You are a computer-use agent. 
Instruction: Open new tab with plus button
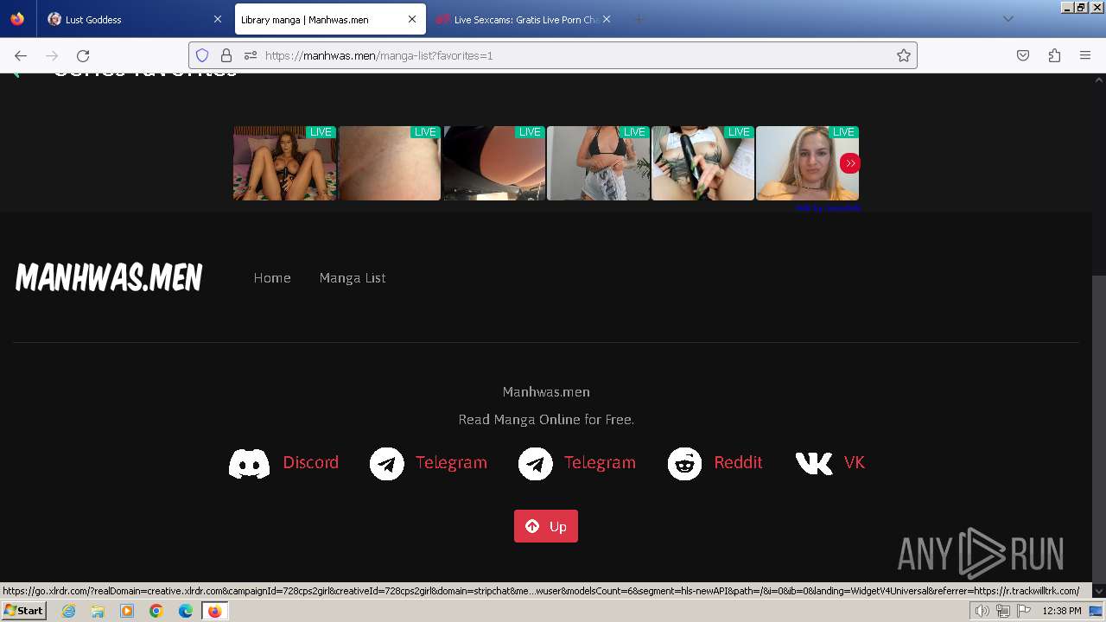tap(639, 19)
